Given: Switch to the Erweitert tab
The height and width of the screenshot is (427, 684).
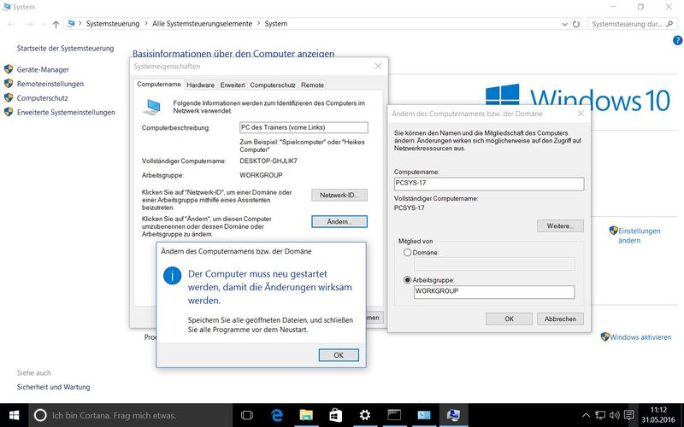Looking at the screenshot, I should [232, 85].
